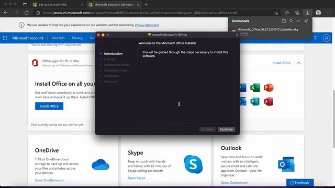The height and width of the screenshot is (188, 335).
Task: Open the Privacy Statement link
Action: click(x=147, y=25)
